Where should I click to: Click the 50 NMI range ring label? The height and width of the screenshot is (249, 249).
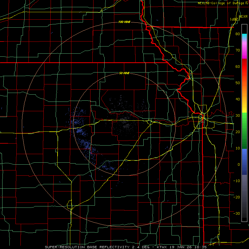coord(124,73)
